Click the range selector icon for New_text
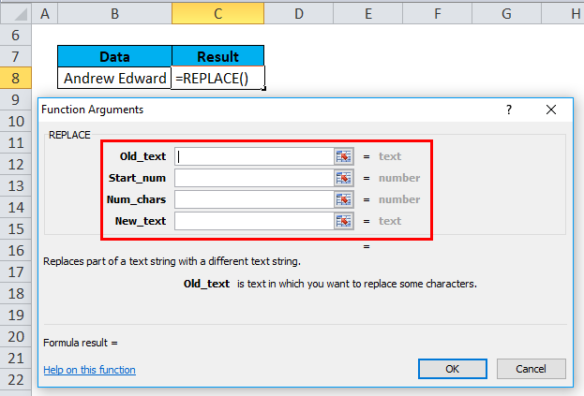 pyautogui.click(x=343, y=221)
